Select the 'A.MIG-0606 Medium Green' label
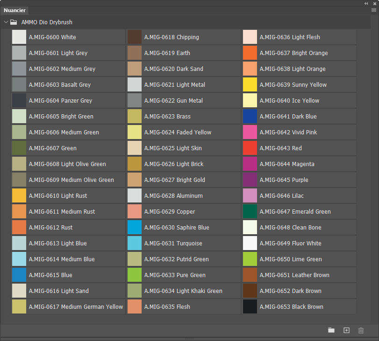The width and height of the screenshot is (379, 341). coord(64,132)
